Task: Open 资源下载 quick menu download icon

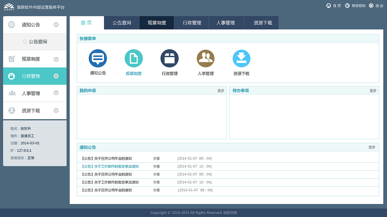Action: pyautogui.click(x=242, y=58)
